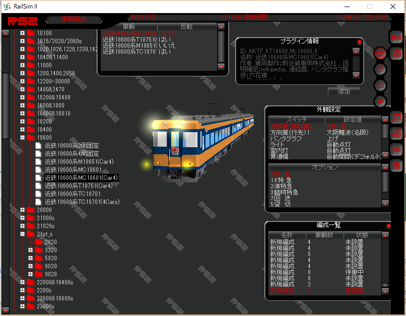This screenshot has height=316, width=406.
Task: Select 近鉄18600系M18651(Car4) in the tree
Action: click(x=79, y=162)
